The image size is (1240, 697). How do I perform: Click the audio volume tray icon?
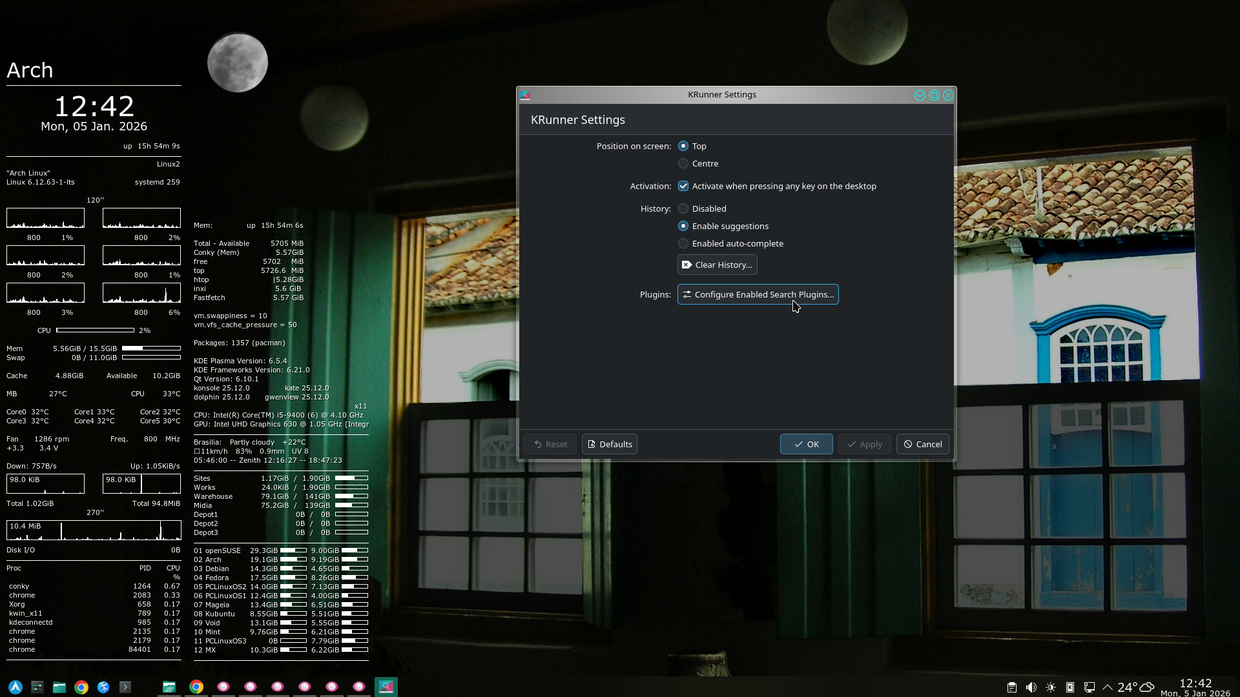pyautogui.click(x=1031, y=687)
